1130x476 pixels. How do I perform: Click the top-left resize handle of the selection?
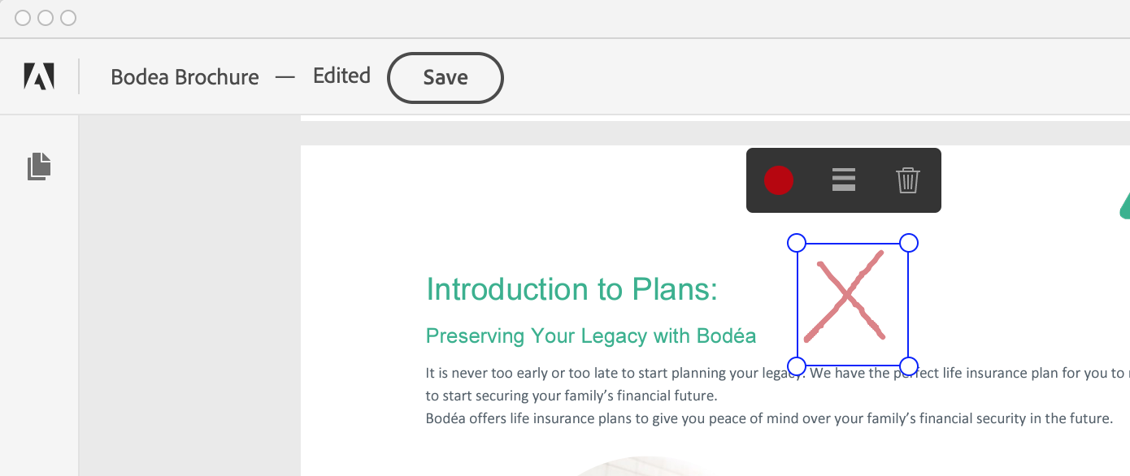click(x=797, y=243)
